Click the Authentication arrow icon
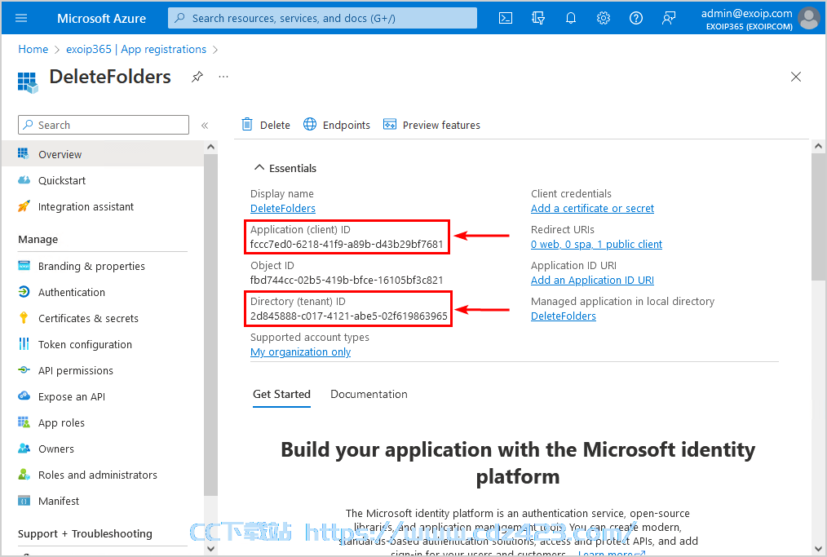 click(24, 292)
